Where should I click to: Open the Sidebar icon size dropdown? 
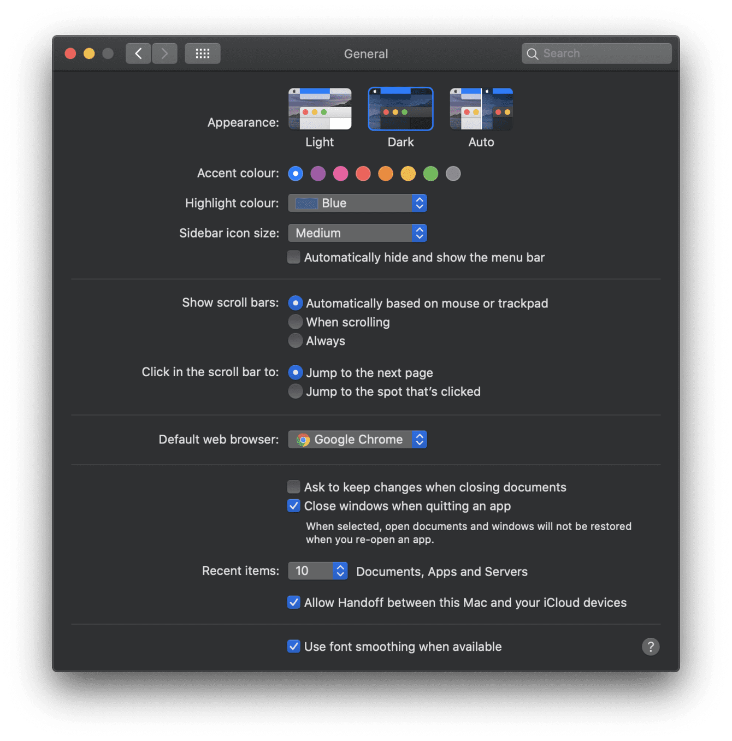(x=357, y=233)
